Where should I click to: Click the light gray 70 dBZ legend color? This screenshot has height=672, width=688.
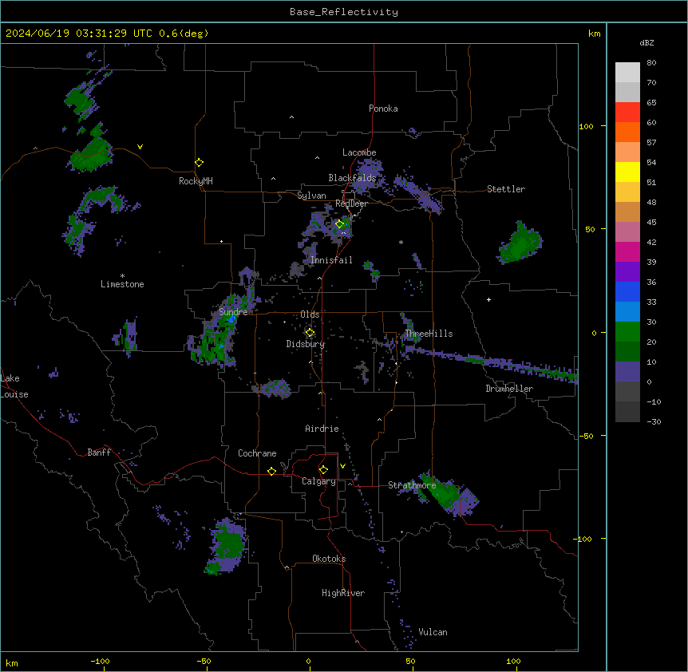click(x=627, y=73)
